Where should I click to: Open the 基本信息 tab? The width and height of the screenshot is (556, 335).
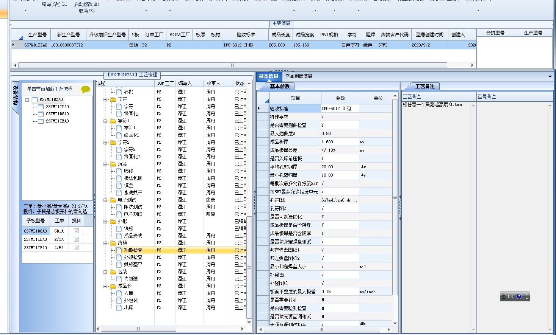[x=269, y=76]
